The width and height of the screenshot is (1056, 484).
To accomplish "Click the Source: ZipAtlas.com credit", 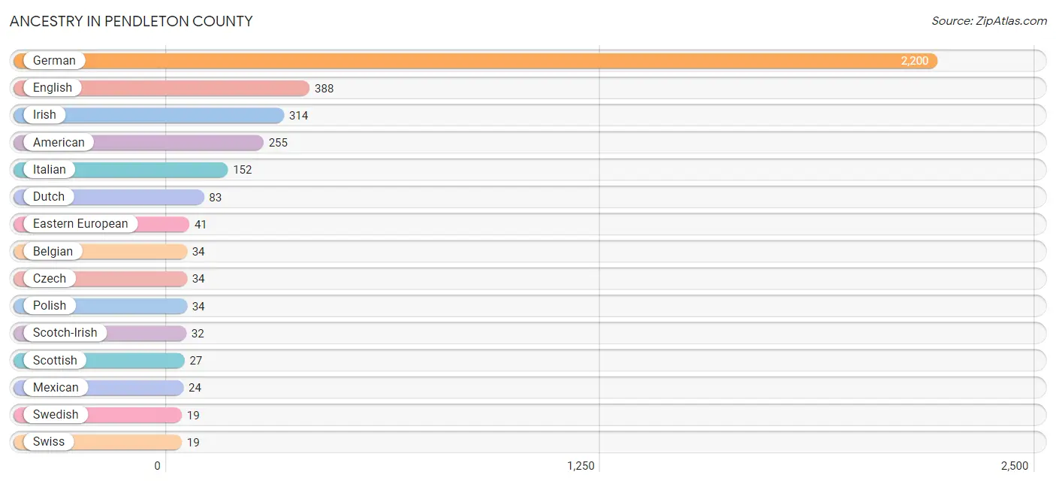I will (989, 21).
